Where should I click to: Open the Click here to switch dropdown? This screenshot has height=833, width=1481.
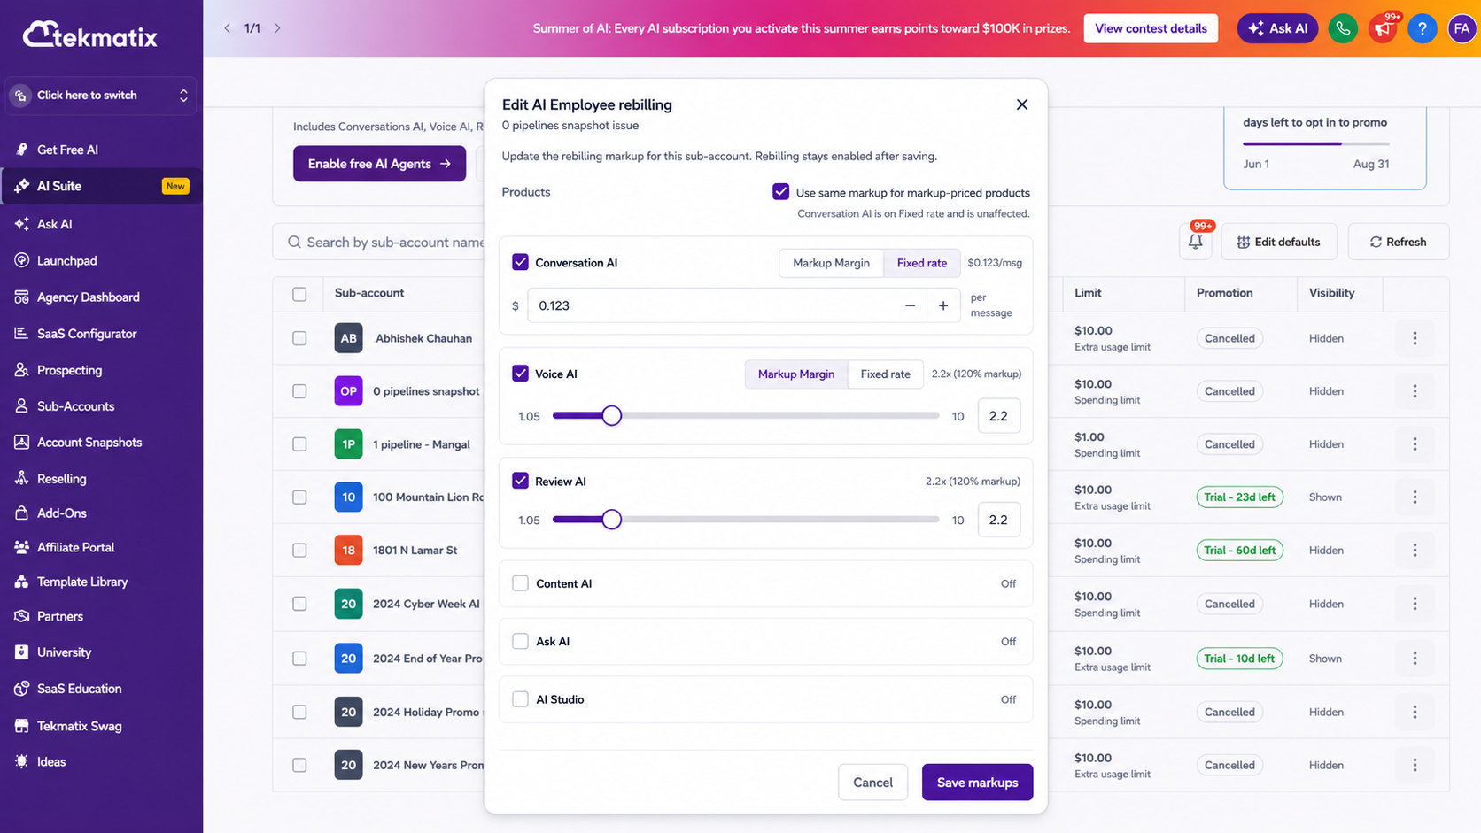pyautogui.click(x=102, y=96)
